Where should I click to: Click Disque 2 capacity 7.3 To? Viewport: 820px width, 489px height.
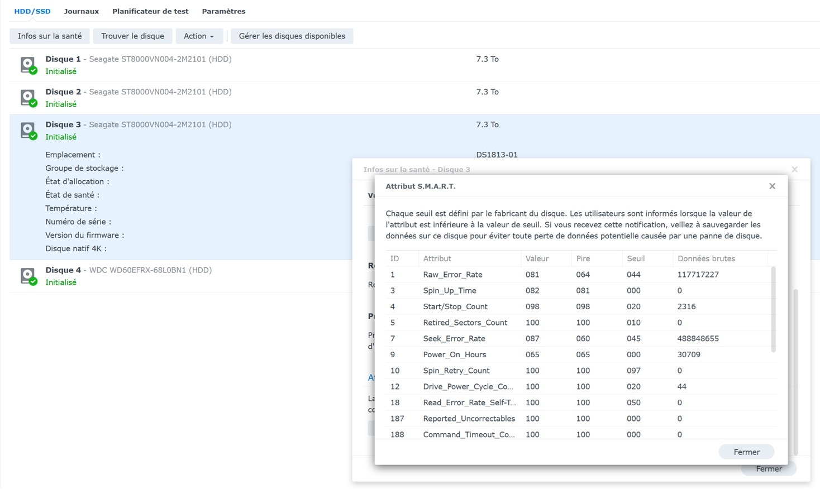tap(488, 92)
